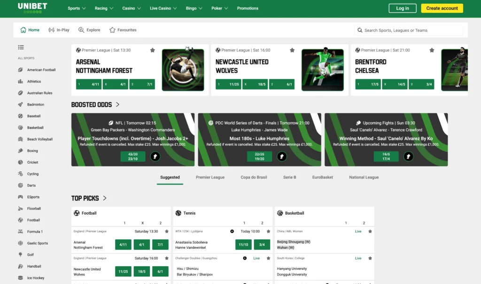
Task: Click the Golf icon in the sidebar
Action: pos(21,255)
